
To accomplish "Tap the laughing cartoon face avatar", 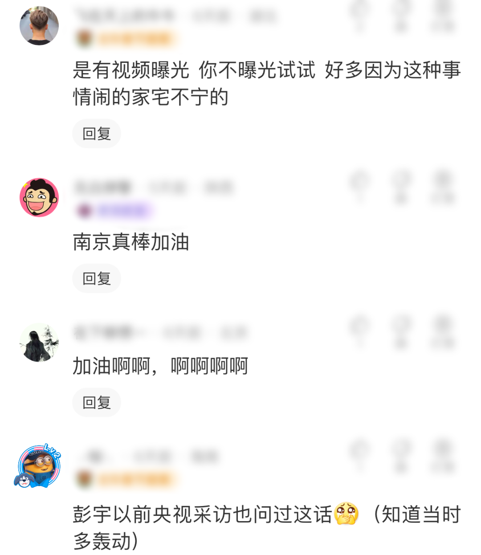I will [x=39, y=197].
